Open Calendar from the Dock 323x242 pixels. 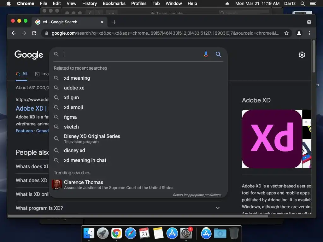(144, 233)
